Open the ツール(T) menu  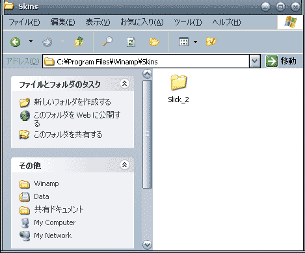pos(187,22)
